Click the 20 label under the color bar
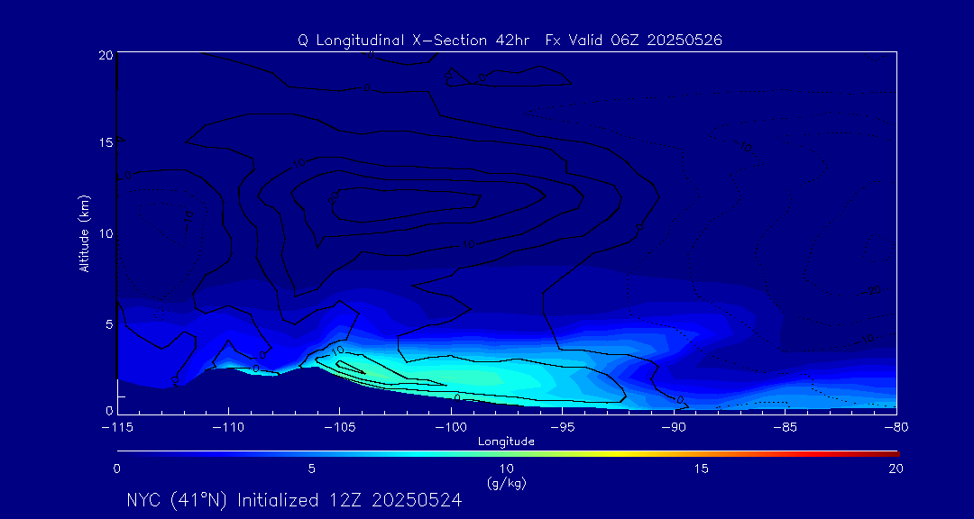The height and width of the screenshot is (519, 974). point(896,469)
